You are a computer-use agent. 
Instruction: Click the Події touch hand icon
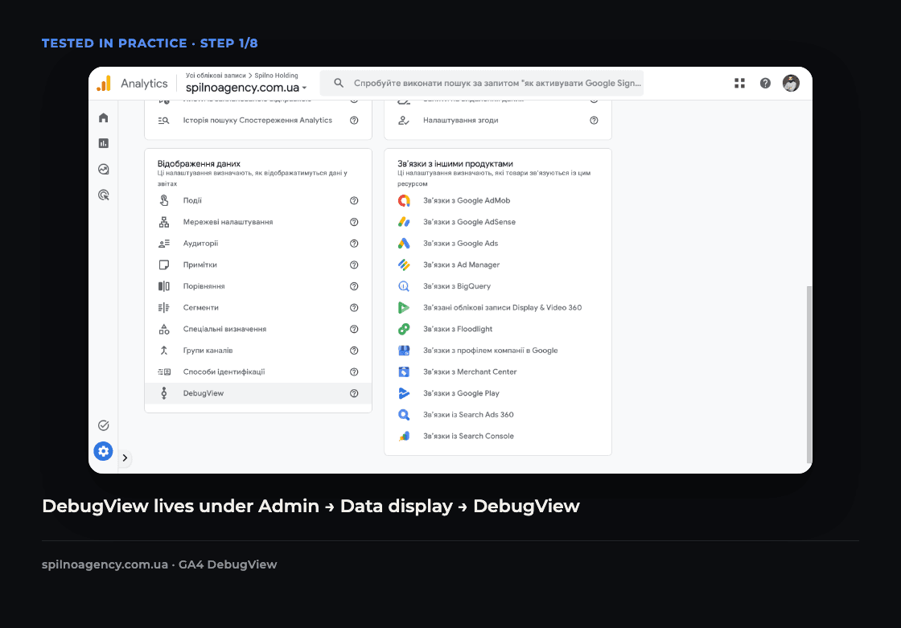164,200
